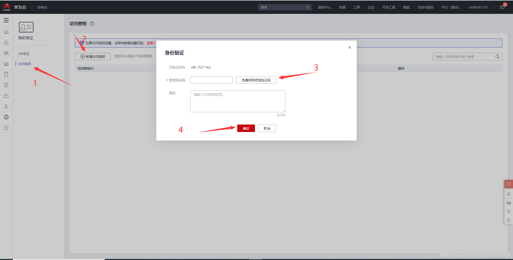Click the 新增访问密钥 button

click(93, 57)
